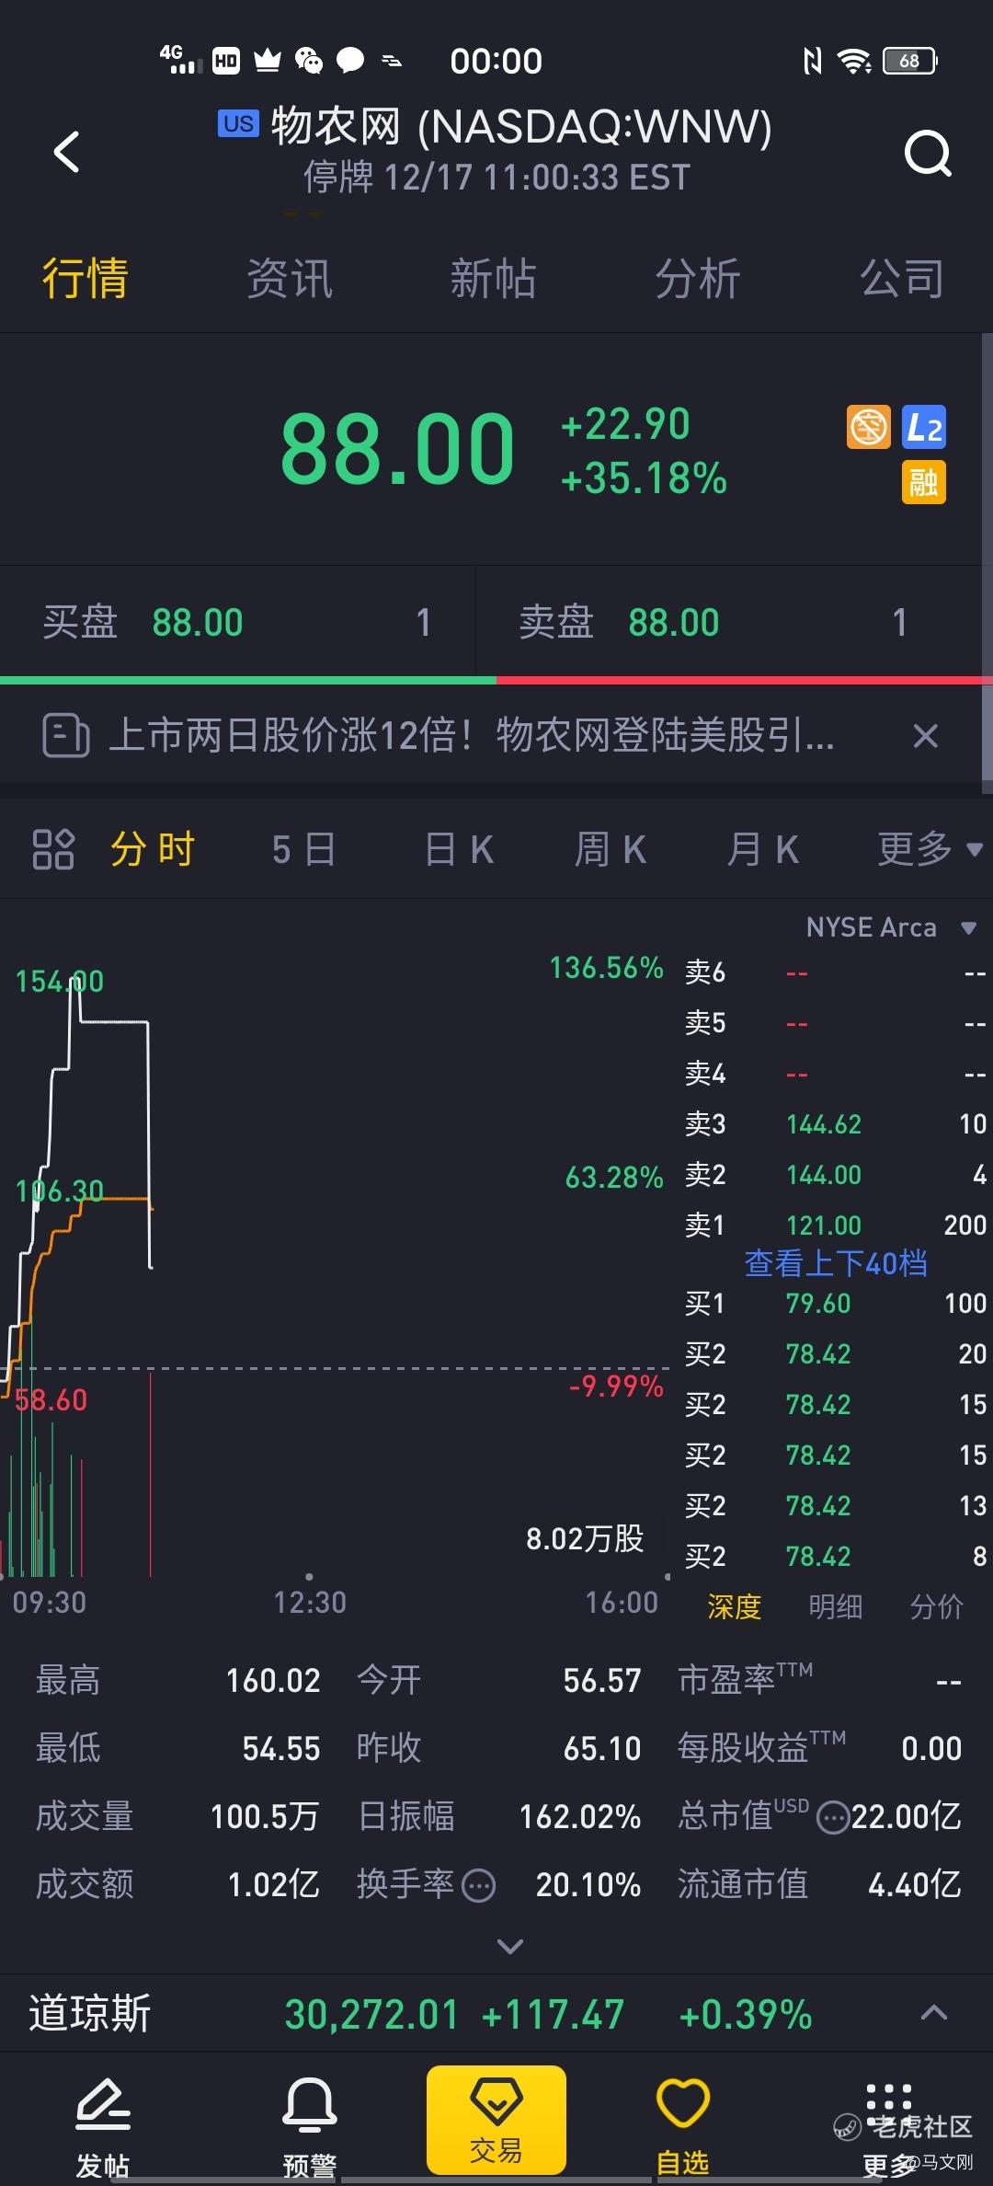Open the search magnifier icon

point(928,153)
